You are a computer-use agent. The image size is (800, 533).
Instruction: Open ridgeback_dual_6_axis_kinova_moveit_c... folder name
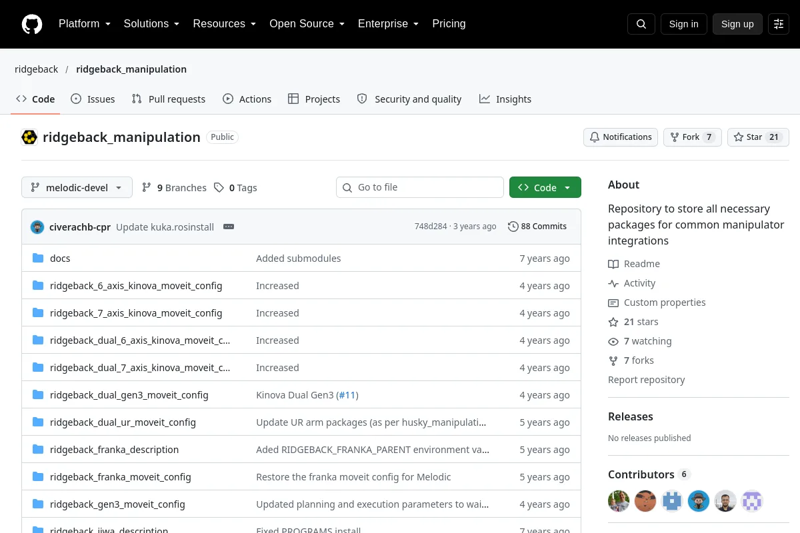pos(140,340)
